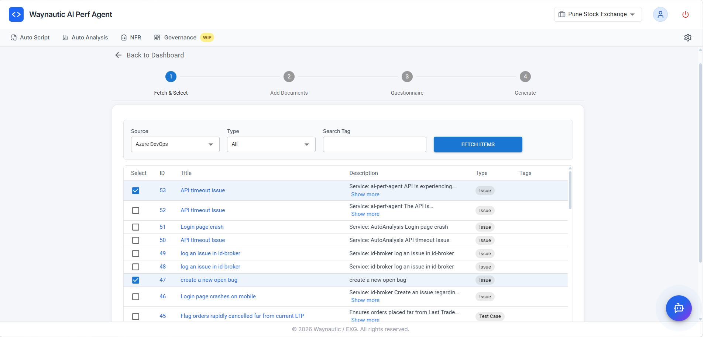Select the Auto Analysis icon
The height and width of the screenshot is (337, 704).
click(x=65, y=37)
